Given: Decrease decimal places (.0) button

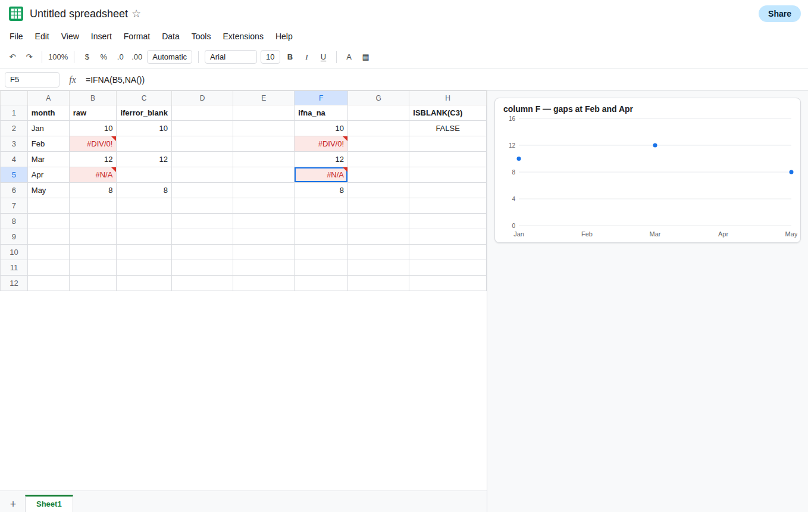Looking at the screenshot, I should point(120,57).
